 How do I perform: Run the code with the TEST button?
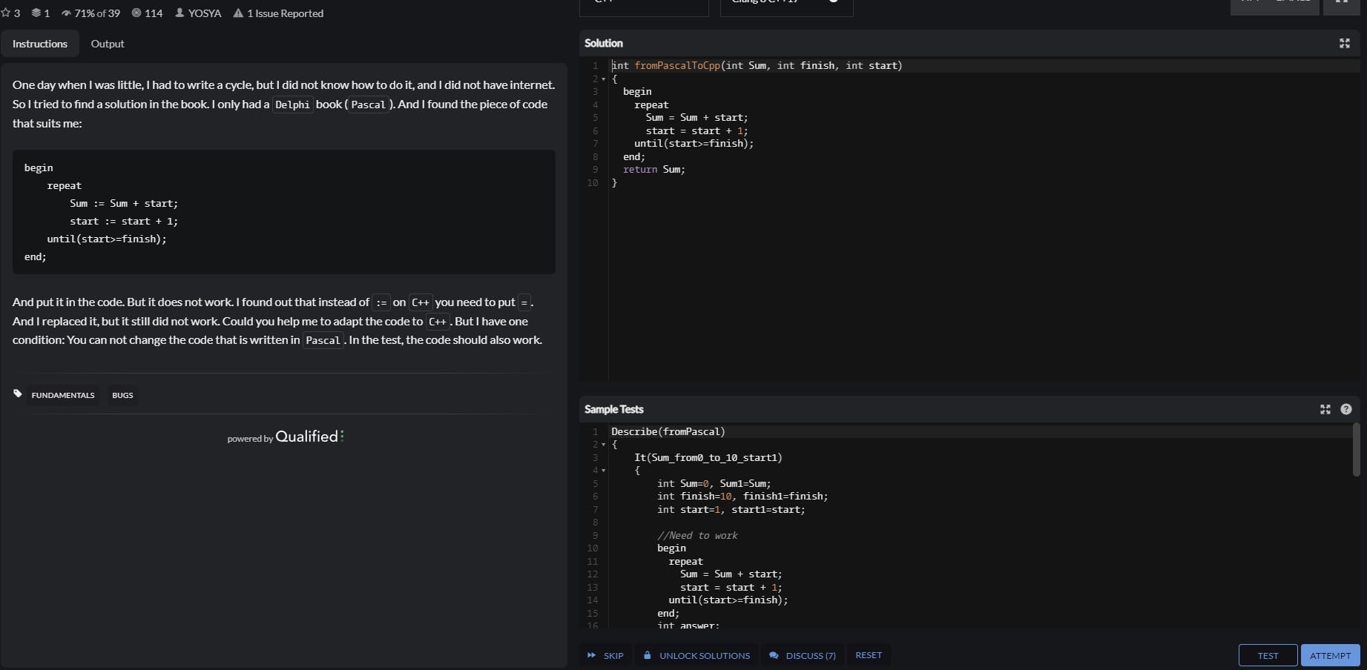coord(1268,655)
